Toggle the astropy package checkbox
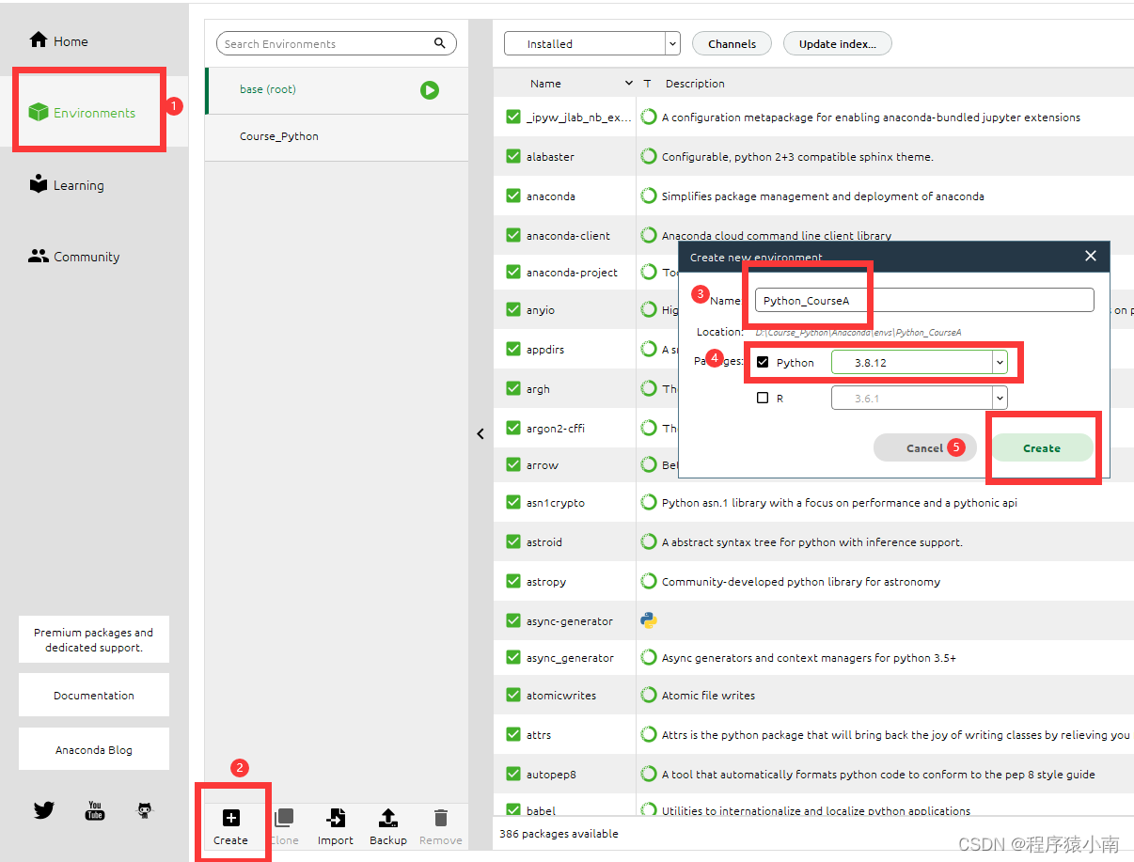The height and width of the screenshot is (862, 1134). pos(513,581)
